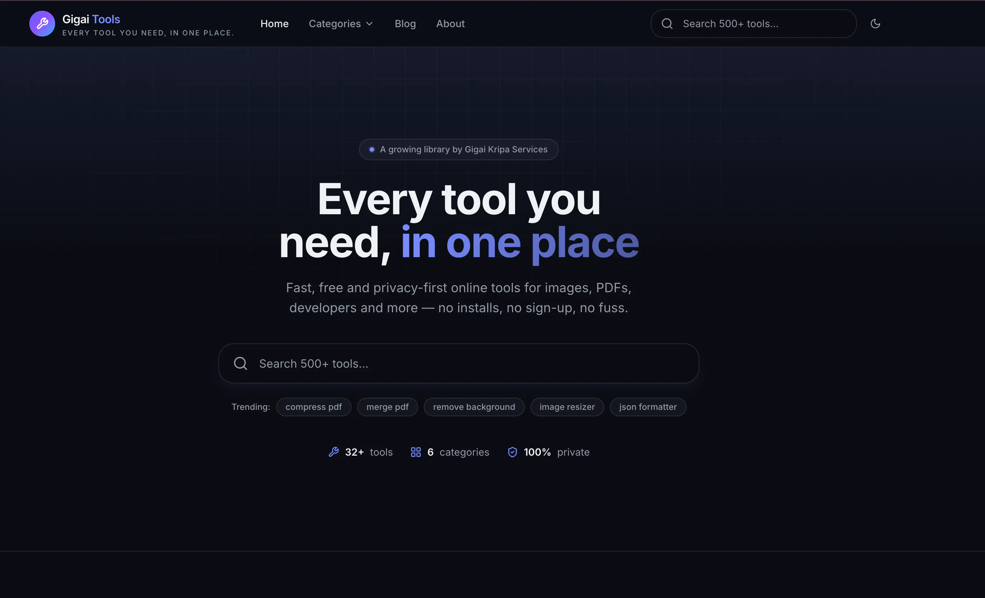The width and height of the screenshot is (985, 598).
Task: Click the EVERY TOOL YOU NEED tagline
Action: [148, 33]
